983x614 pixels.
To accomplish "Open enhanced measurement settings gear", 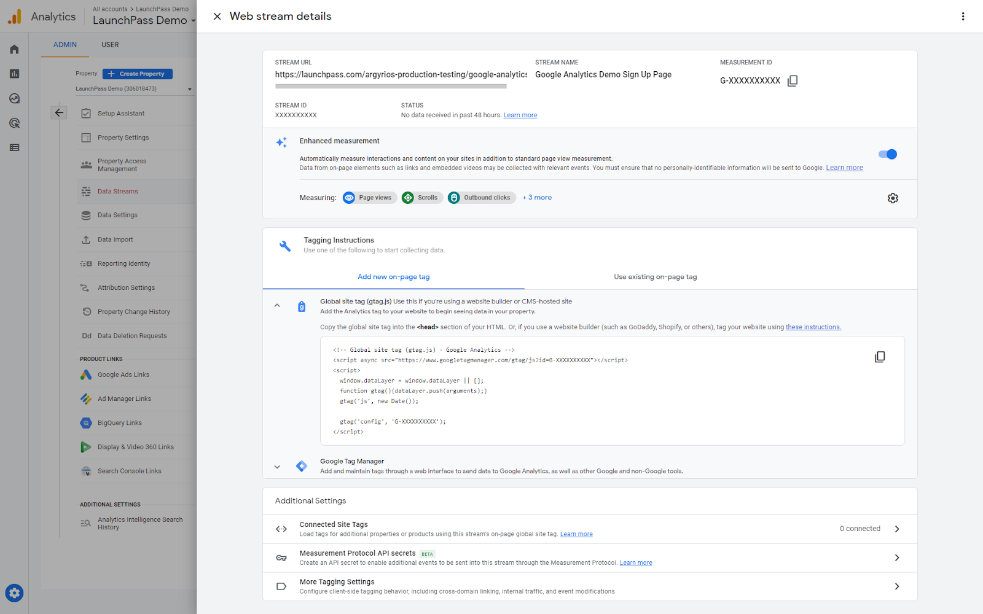I will click(x=893, y=198).
